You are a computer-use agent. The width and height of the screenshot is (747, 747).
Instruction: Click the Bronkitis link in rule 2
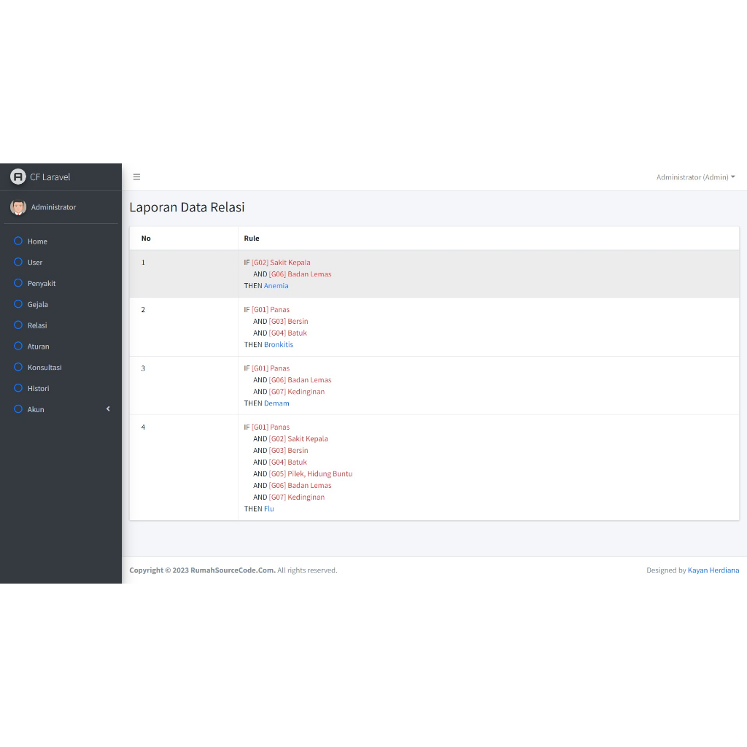[279, 344]
